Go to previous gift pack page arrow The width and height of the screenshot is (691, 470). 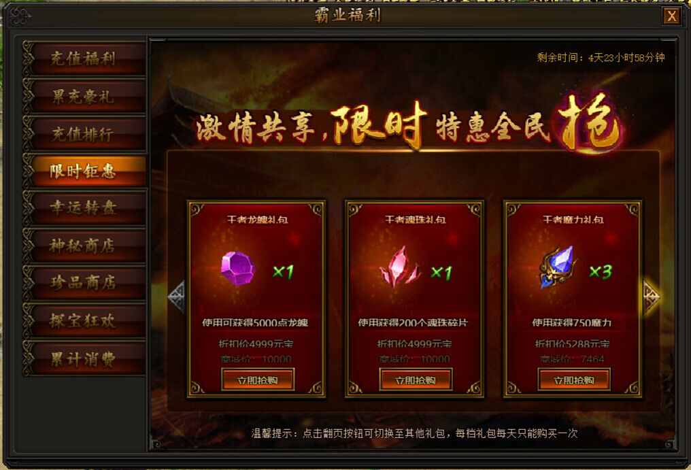(x=176, y=297)
